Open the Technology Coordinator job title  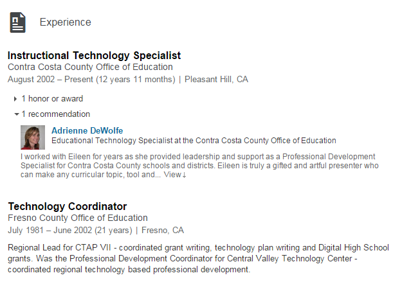click(x=67, y=206)
